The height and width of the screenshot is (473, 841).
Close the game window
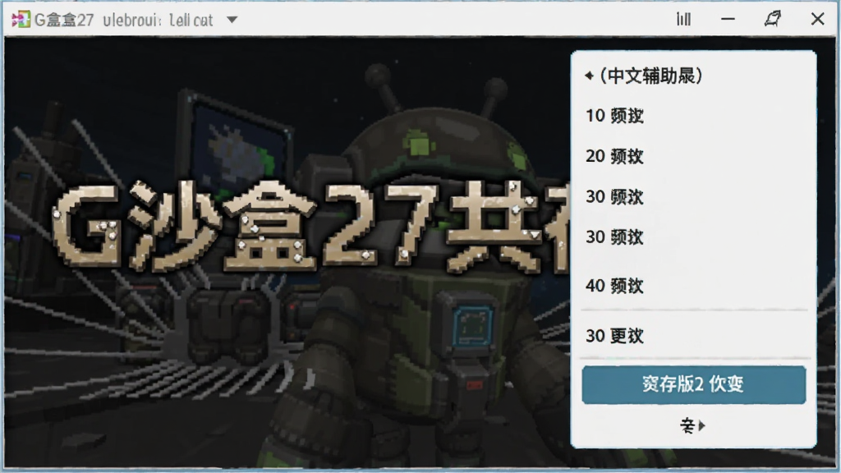point(817,19)
